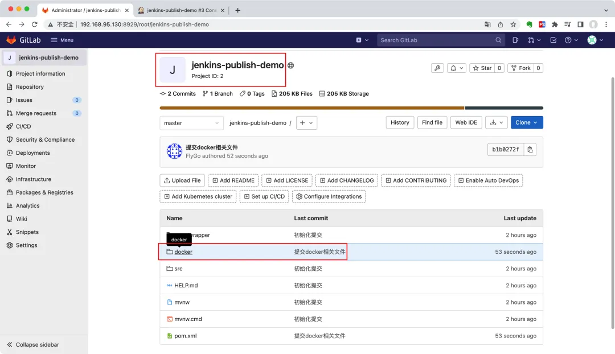Click the project admin wrench icon button
The height and width of the screenshot is (354, 615).
[437, 68]
